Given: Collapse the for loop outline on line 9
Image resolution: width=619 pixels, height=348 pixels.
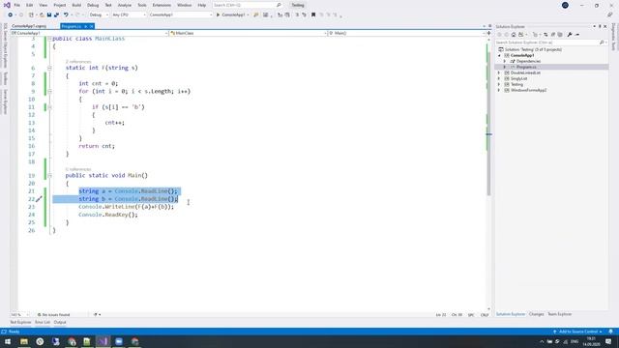Looking at the screenshot, I should [49, 91].
